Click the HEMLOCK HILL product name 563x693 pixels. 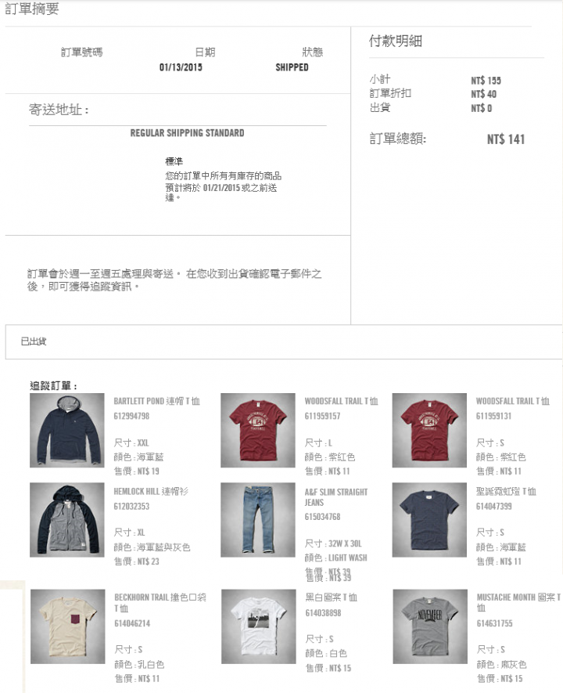[x=151, y=491]
